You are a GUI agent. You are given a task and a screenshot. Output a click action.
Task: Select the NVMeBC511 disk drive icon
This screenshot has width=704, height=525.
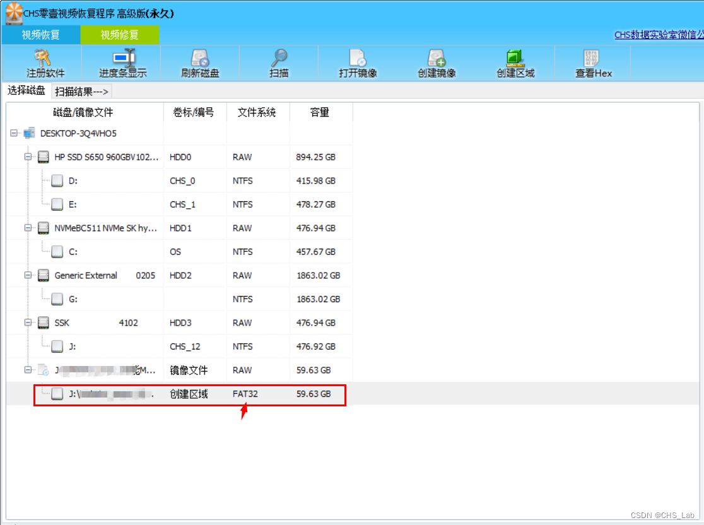tap(43, 228)
